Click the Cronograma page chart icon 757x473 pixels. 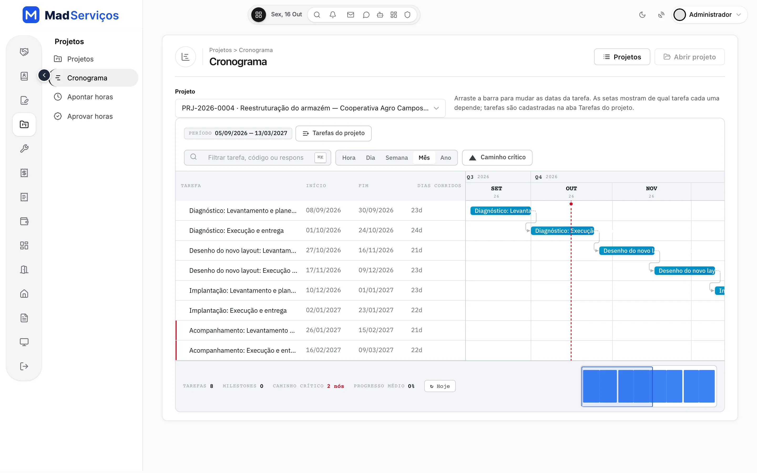click(186, 57)
